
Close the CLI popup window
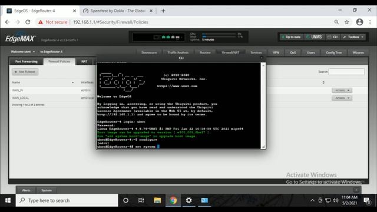point(262,58)
